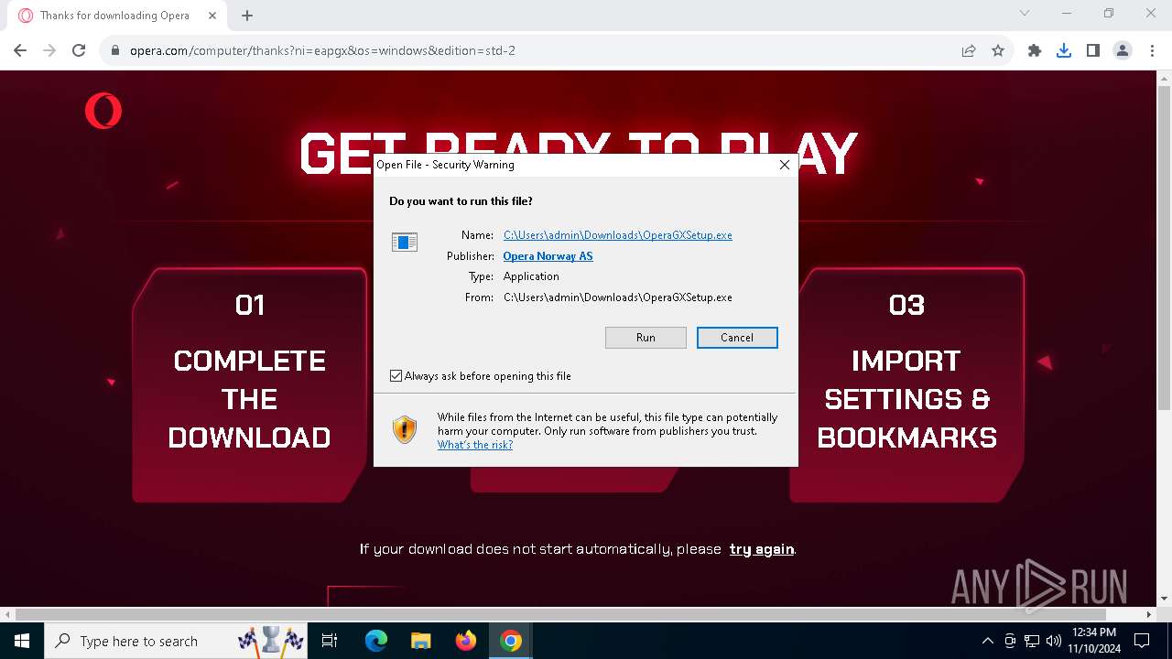Click the Windows search box
Viewport: 1172px width, 659px height.
coord(177,641)
